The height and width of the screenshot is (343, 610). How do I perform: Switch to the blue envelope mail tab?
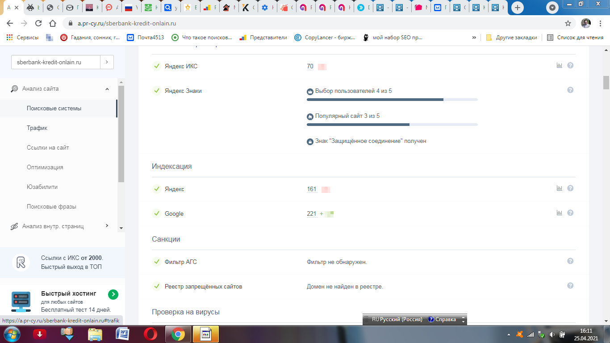(x=438, y=8)
